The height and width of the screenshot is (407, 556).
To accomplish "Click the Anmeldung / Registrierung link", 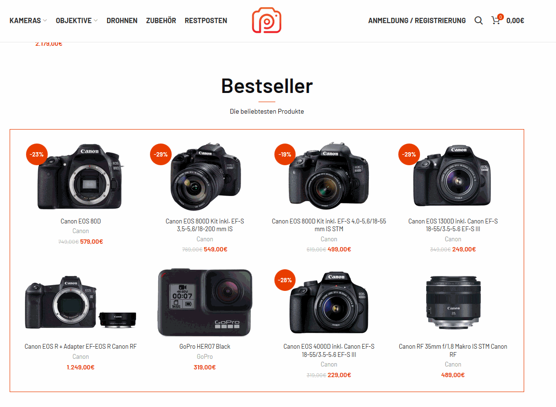I will [417, 21].
